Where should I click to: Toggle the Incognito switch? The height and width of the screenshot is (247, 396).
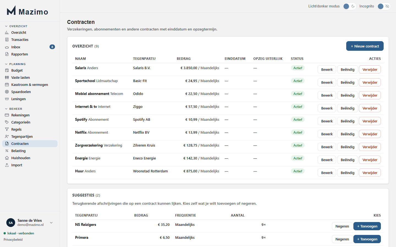384,6
